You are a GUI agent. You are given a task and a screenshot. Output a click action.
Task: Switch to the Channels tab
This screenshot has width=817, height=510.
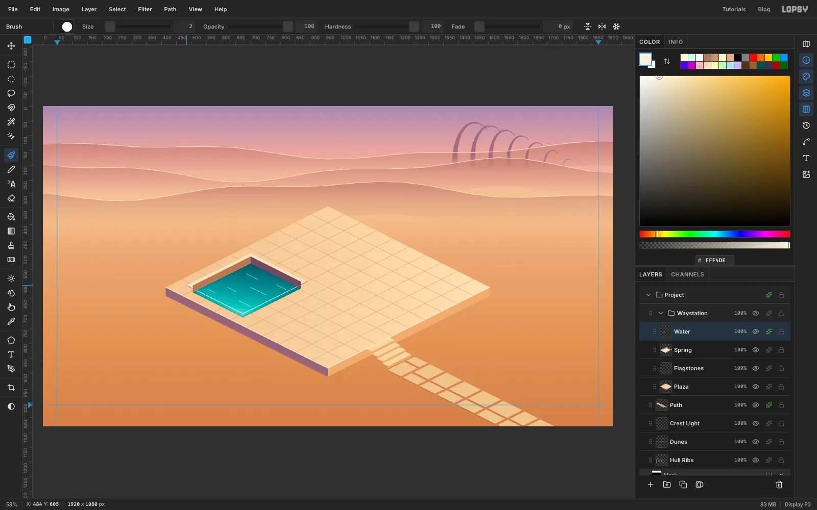(687, 274)
